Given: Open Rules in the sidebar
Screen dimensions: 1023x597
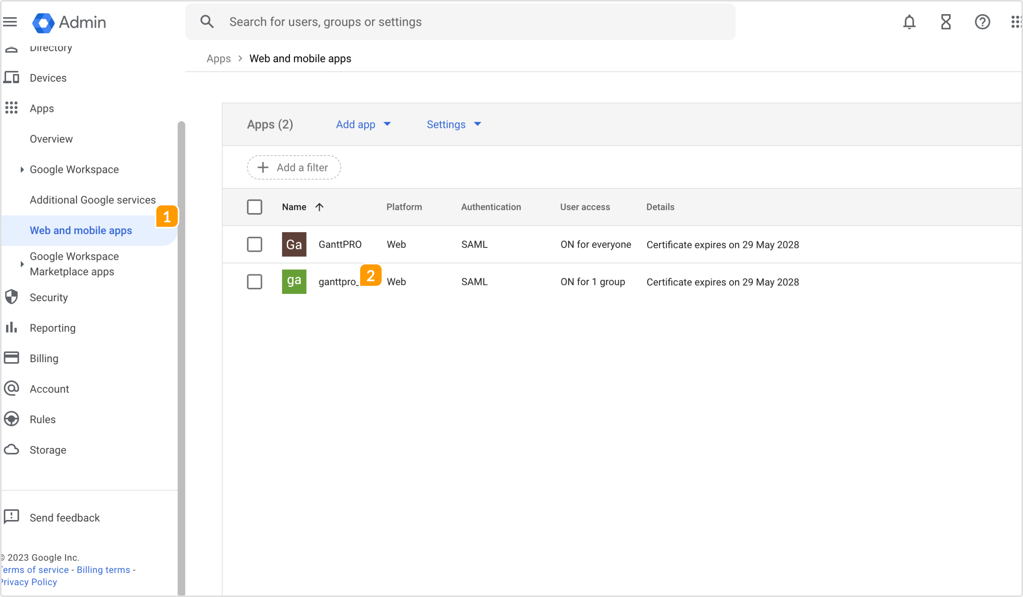Looking at the screenshot, I should point(43,419).
